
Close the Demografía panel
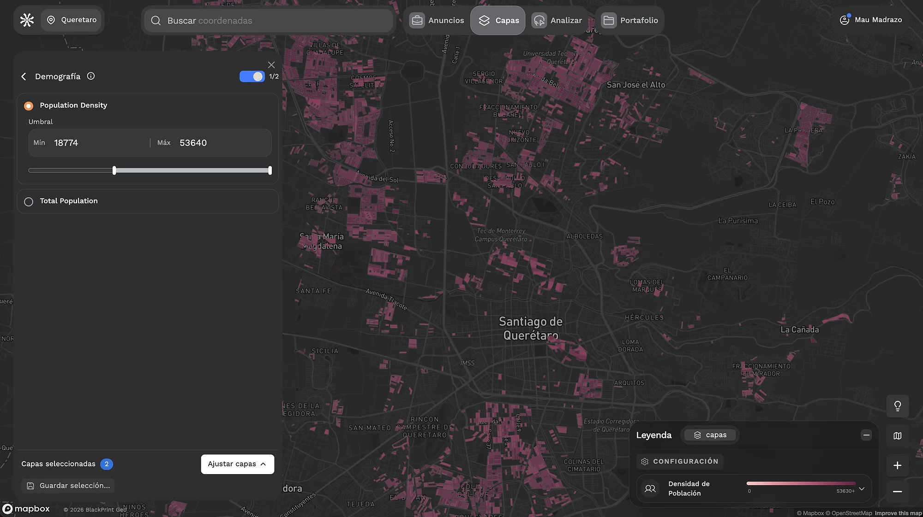click(271, 65)
